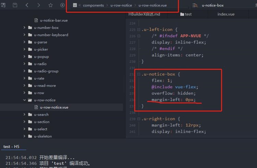Expand the u-radio folder chevron

coord(24,63)
